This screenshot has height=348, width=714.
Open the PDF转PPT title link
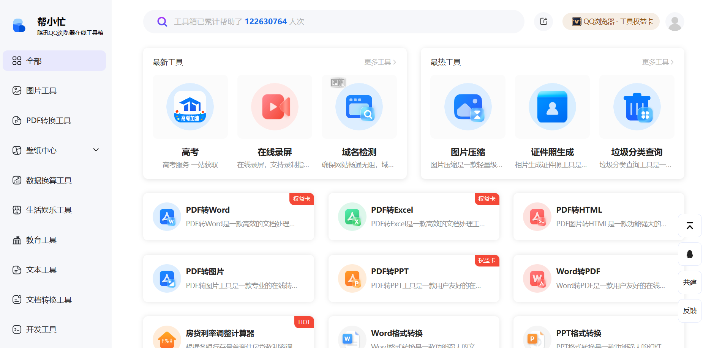click(x=390, y=271)
